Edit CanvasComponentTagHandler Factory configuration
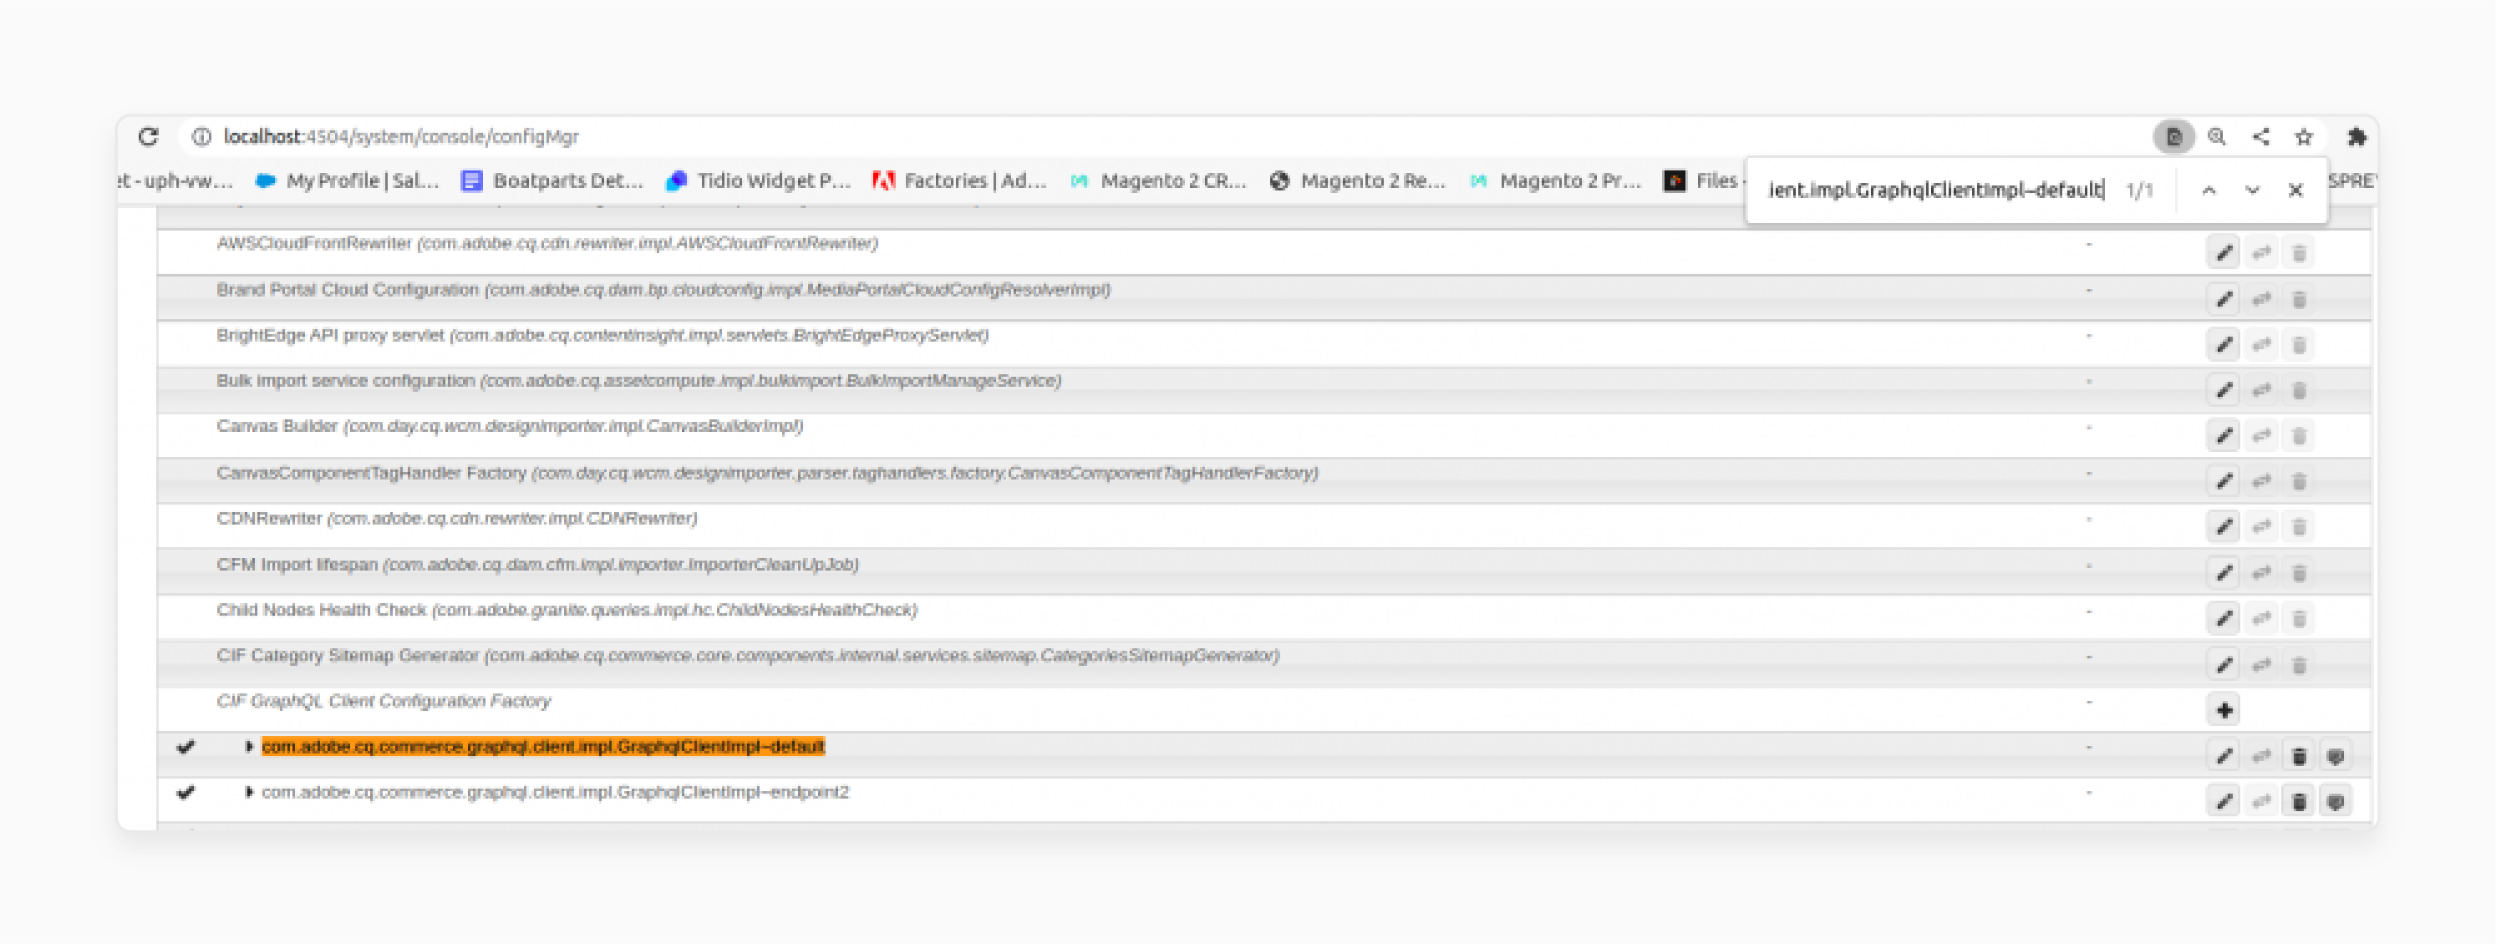 tap(2224, 480)
